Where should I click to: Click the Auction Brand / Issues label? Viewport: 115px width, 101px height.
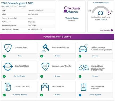pos(61,48)
